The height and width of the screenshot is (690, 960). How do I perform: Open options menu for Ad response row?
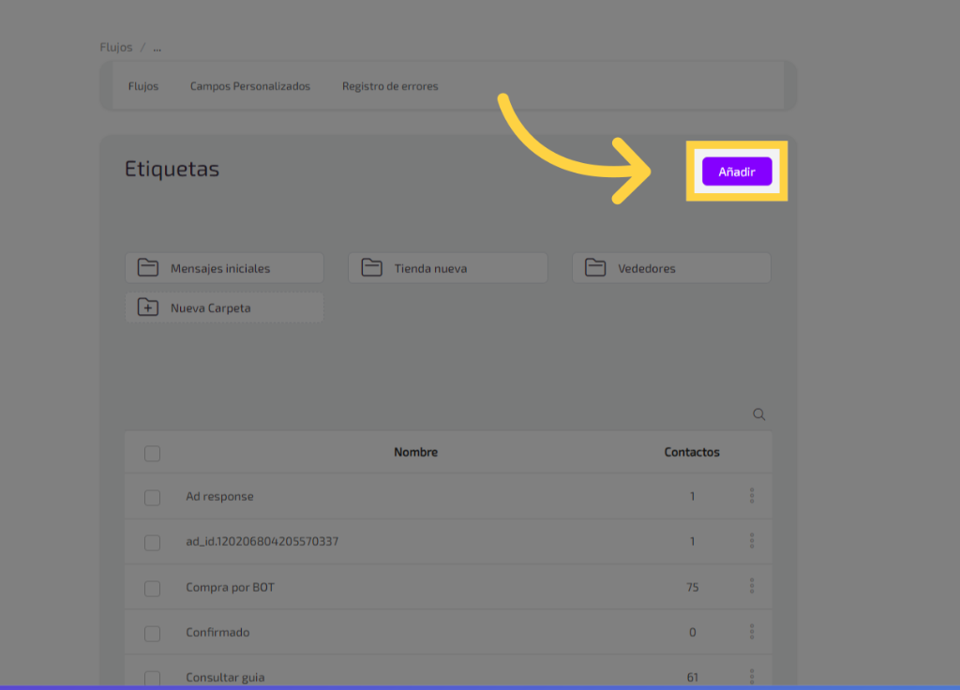752,496
